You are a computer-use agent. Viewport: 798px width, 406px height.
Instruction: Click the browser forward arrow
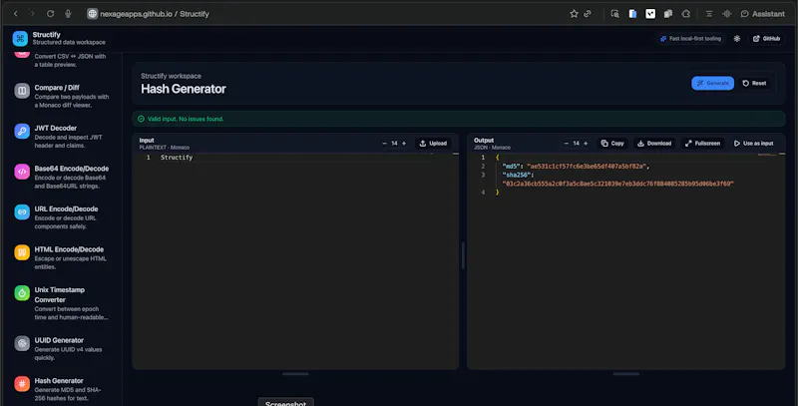pos(32,14)
